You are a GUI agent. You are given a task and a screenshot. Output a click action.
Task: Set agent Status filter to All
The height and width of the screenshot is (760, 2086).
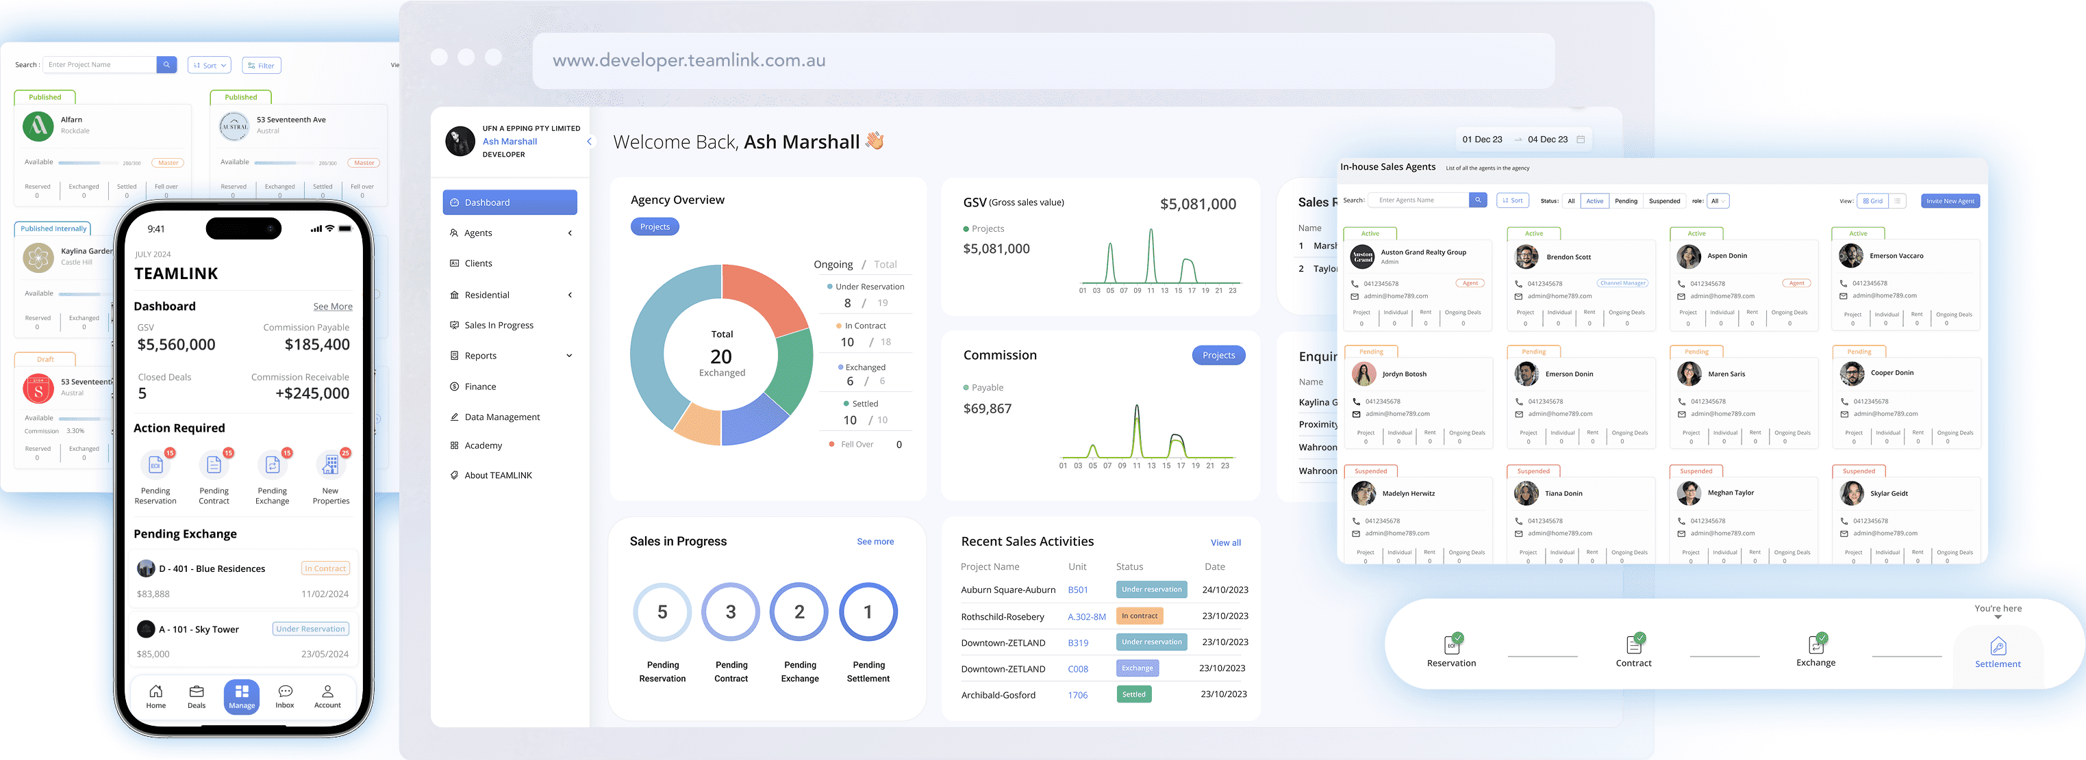[1571, 201]
